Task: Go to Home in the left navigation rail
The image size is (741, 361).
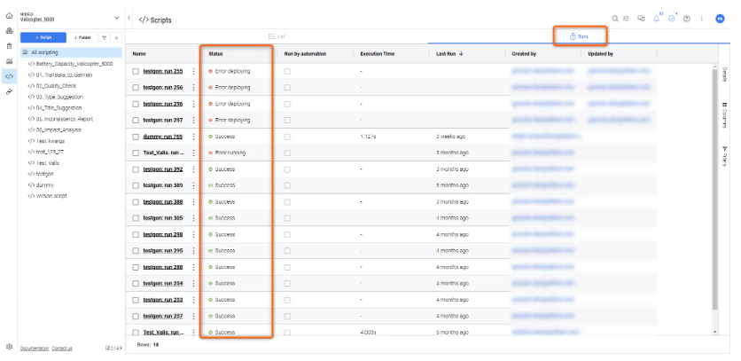Action: pos(9,16)
